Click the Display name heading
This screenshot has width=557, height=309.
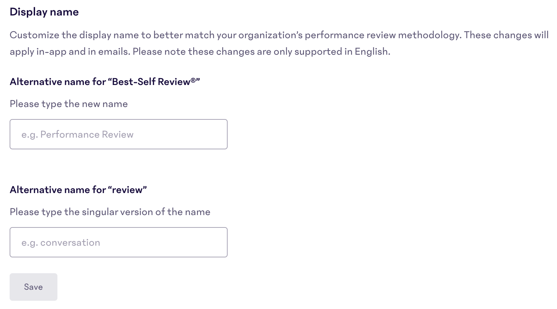point(44,12)
